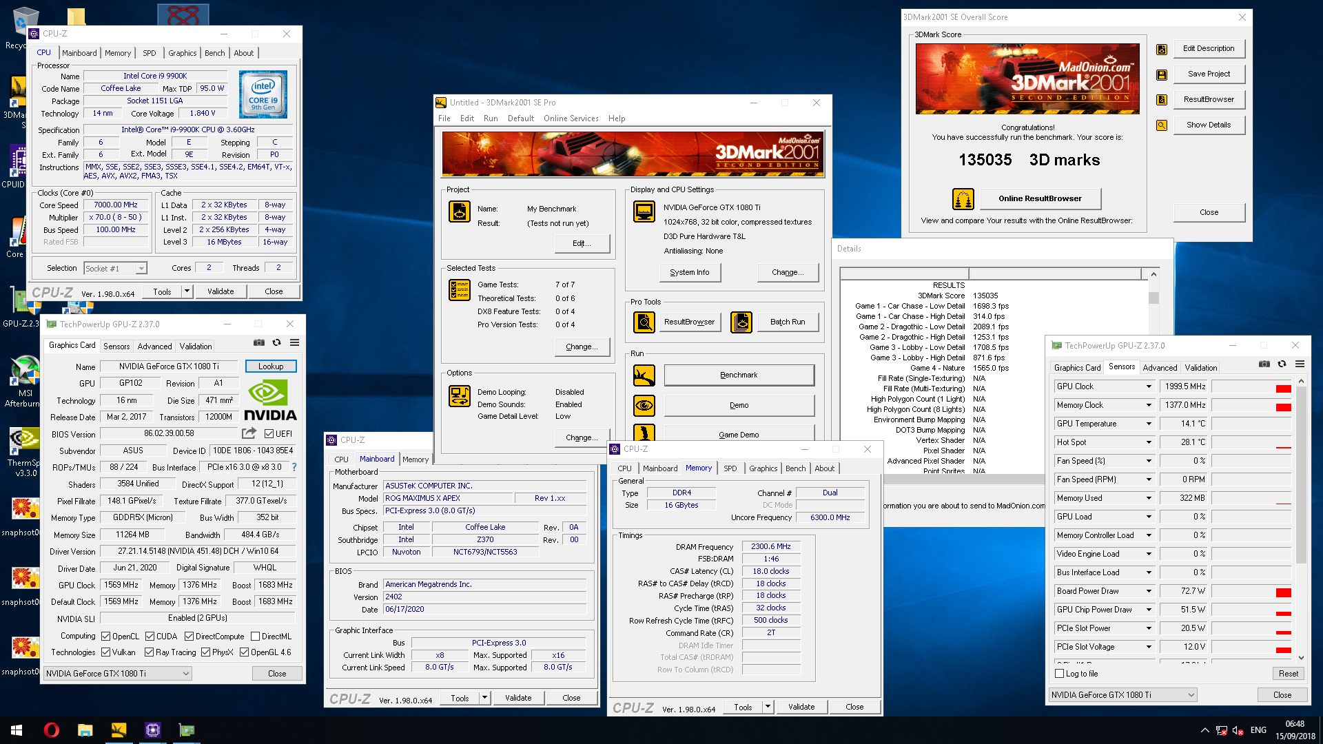Click the Demo eye icon

coord(644,405)
